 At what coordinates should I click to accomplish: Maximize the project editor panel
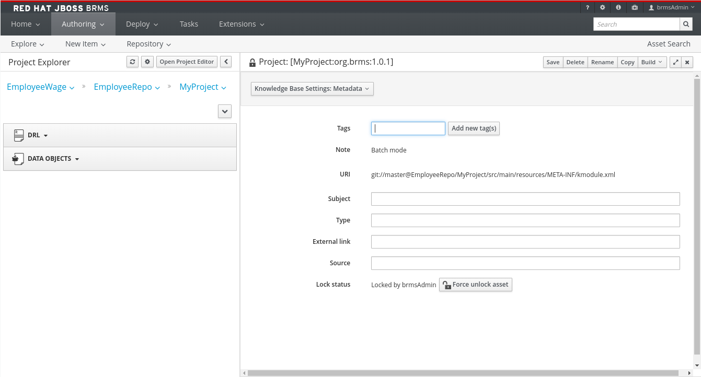675,62
